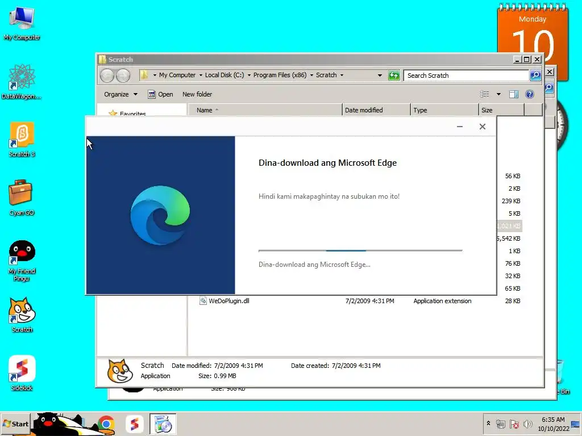
Task: Open taskbar clock showing 6:35 AM
Action: (553, 424)
